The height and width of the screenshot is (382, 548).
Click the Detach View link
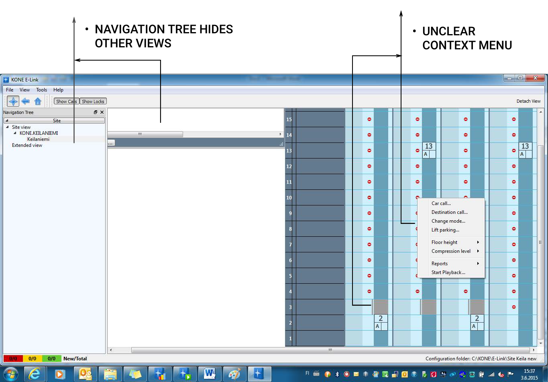coord(528,101)
